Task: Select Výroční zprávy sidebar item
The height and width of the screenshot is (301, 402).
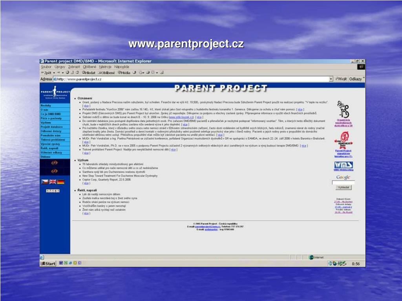Action: coord(55,144)
